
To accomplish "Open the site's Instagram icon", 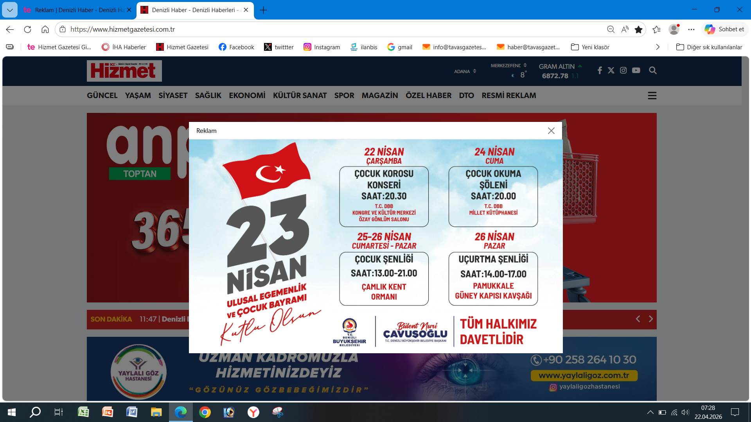I will pyautogui.click(x=623, y=70).
